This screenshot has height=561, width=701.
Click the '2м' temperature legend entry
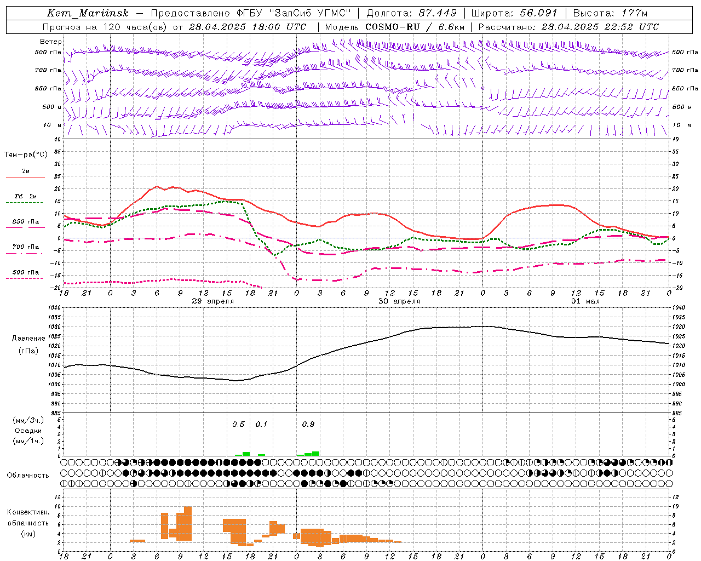pos(26,171)
